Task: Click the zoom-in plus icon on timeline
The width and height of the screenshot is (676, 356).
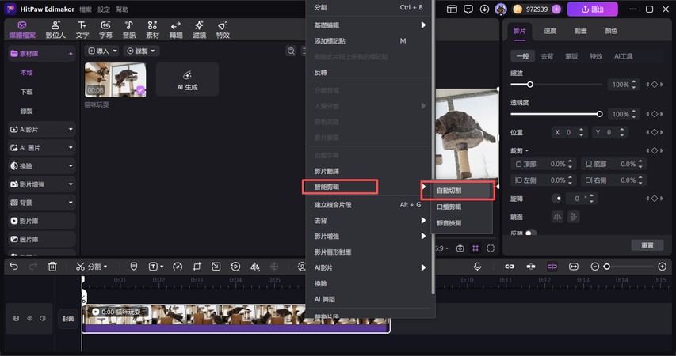Action: pyautogui.click(x=663, y=267)
